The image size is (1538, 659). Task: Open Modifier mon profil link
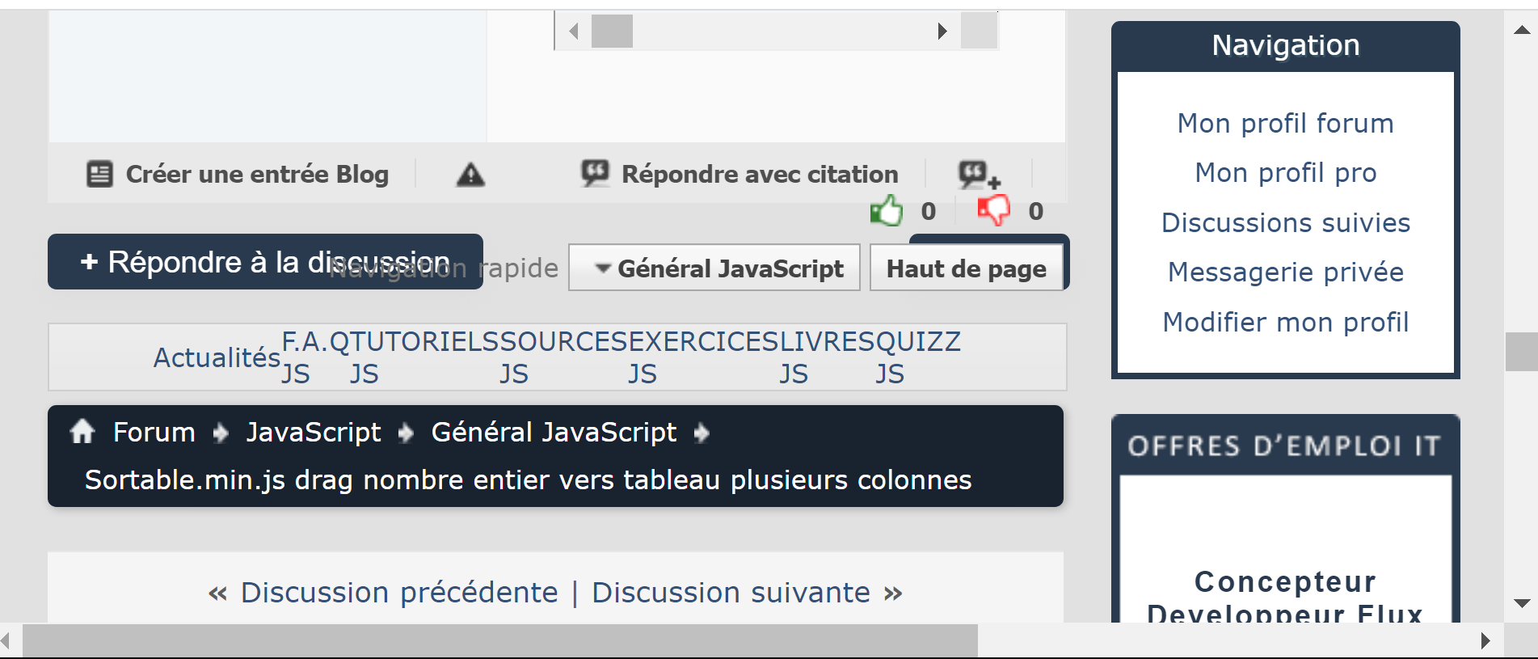coord(1285,323)
